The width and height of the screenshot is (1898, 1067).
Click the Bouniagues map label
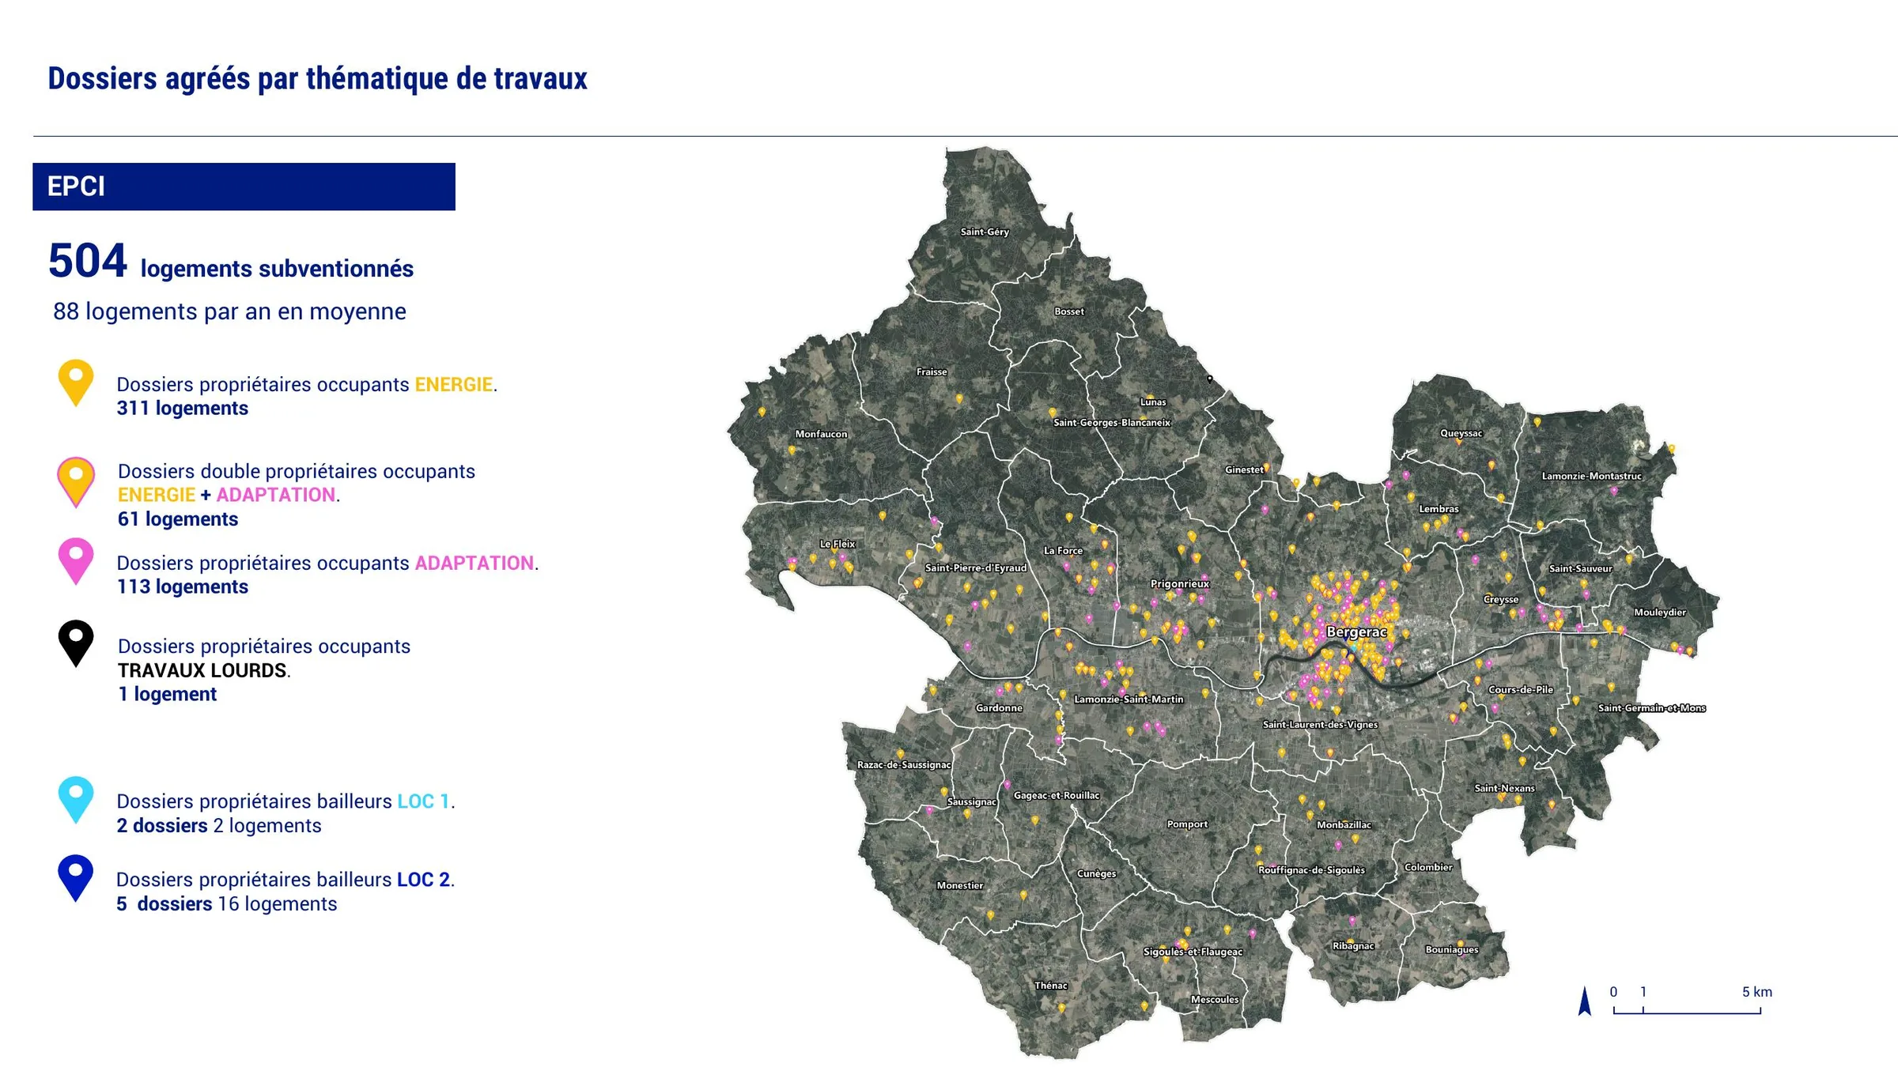point(1452,950)
